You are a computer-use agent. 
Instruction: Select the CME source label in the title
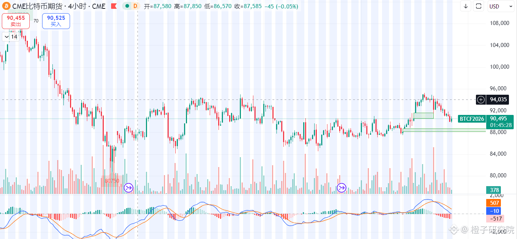(99, 6)
